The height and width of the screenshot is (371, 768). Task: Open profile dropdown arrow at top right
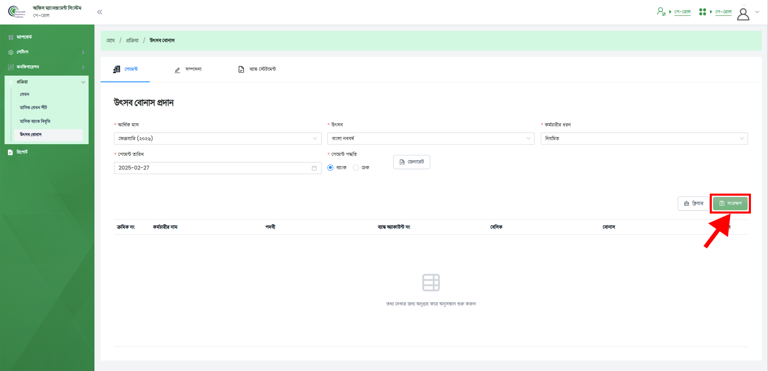pos(757,12)
